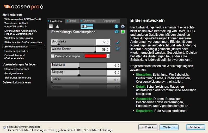Open Standard-Startordner link
Screen dimensions: 208x133
[17, 69]
